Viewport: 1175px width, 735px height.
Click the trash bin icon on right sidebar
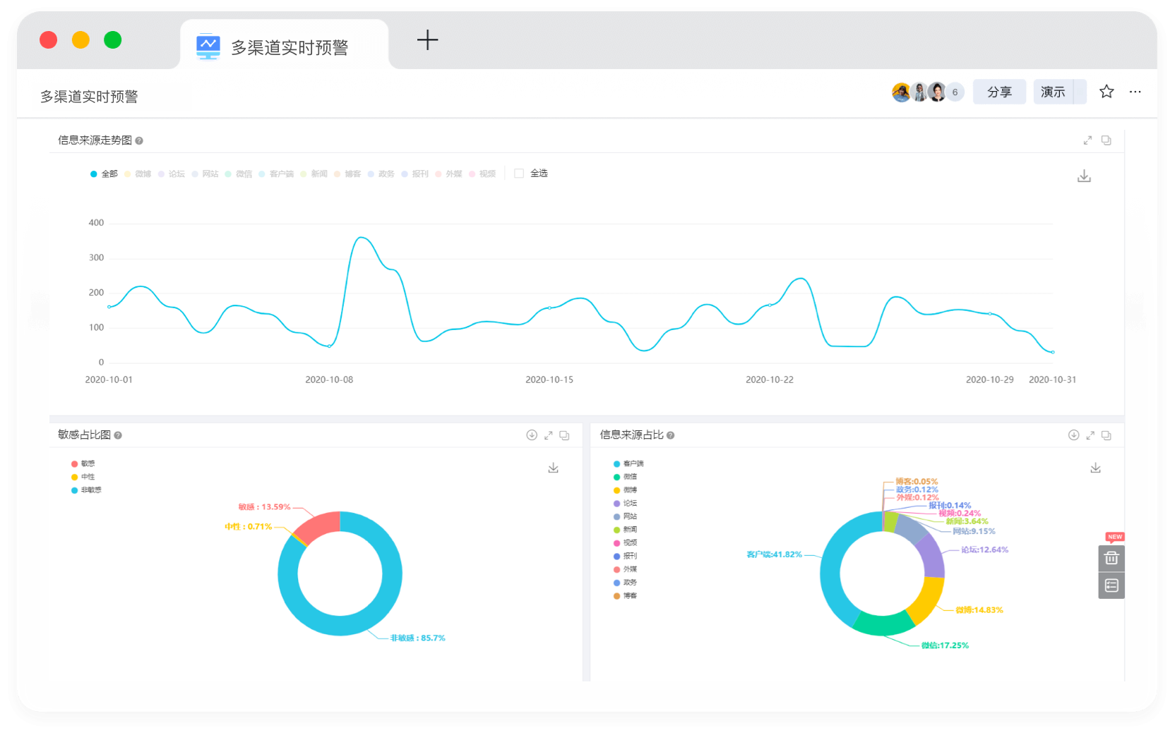(1111, 558)
